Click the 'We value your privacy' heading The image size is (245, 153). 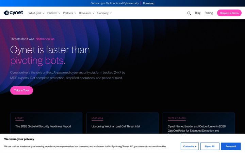(19, 139)
